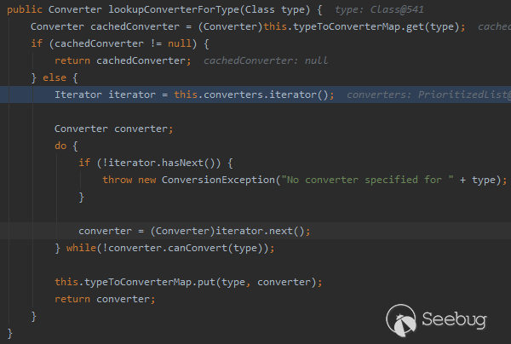Click the inline hint 'cachedConverter: null'
This screenshot has width=511, height=344.
[x=266, y=60]
